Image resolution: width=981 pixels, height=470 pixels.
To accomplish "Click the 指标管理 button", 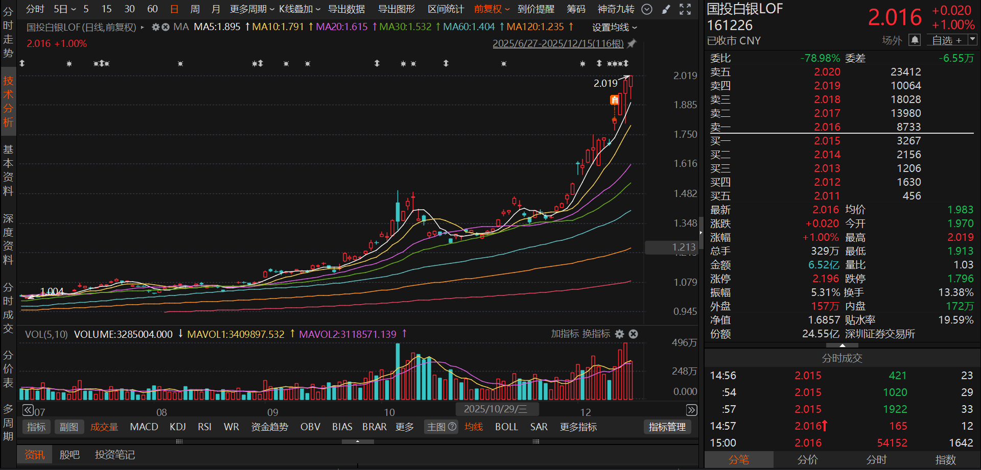I will [x=667, y=427].
